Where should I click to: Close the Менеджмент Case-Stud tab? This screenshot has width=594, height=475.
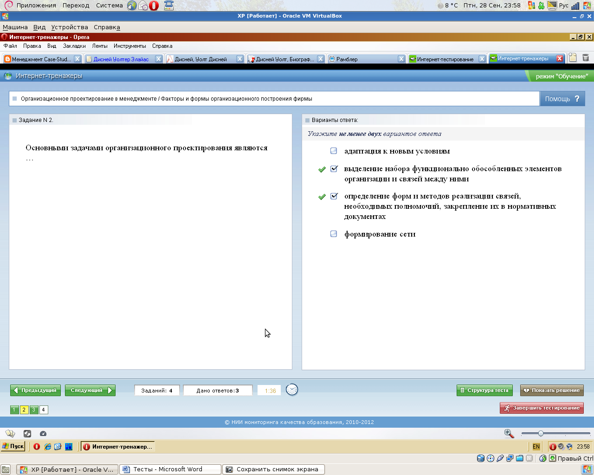(77, 59)
